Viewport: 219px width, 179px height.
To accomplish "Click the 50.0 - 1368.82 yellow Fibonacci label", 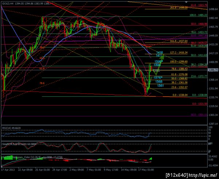I will [x=179, y=78].
